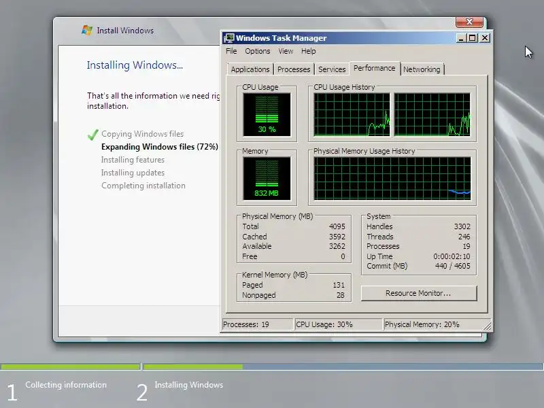
Task: Click the second CPU usage history graph
Action: pyautogui.click(x=432, y=114)
